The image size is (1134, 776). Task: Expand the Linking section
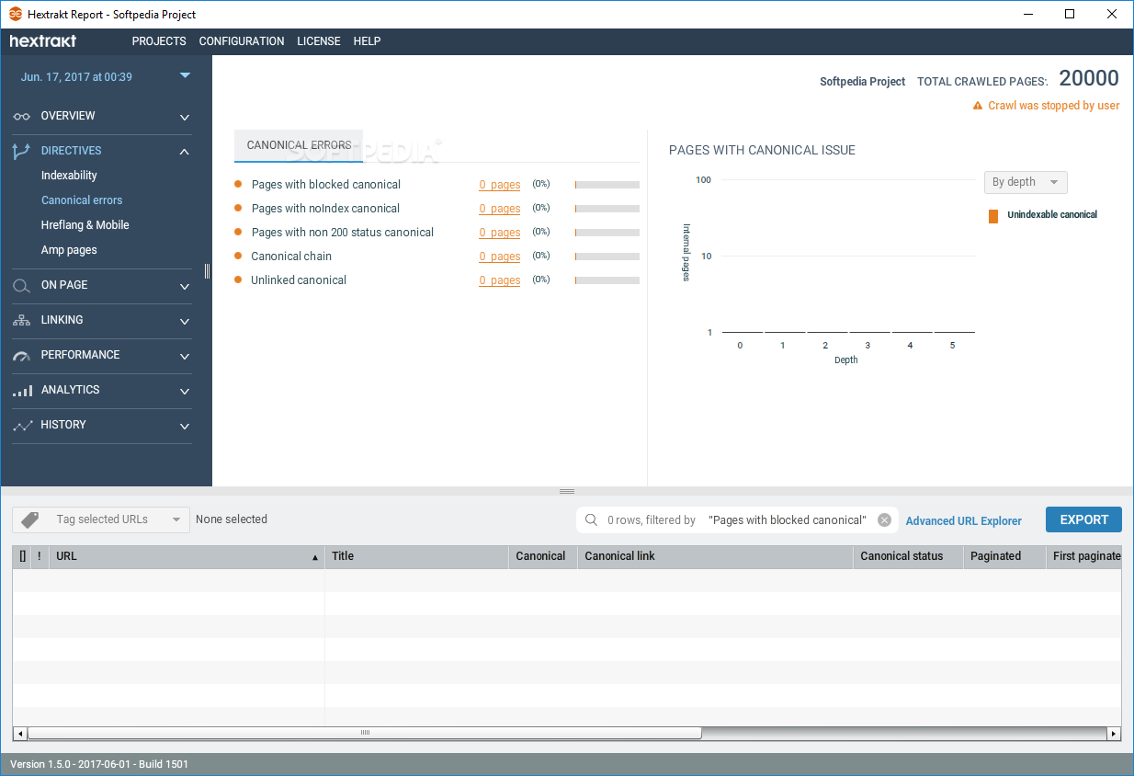[x=185, y=322]
